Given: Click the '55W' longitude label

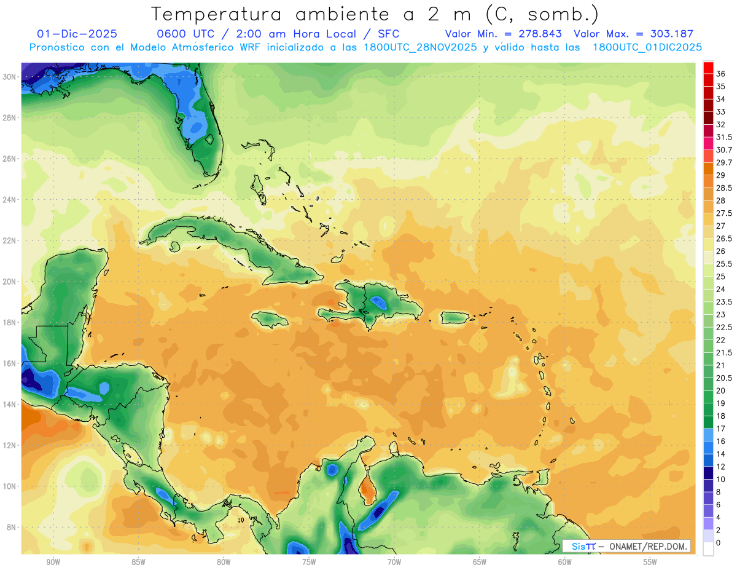Looking at the screenshot, I should pos(650,562).
